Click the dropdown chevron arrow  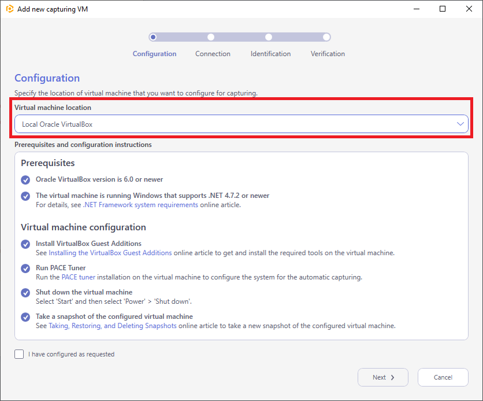tap(460, 124)
